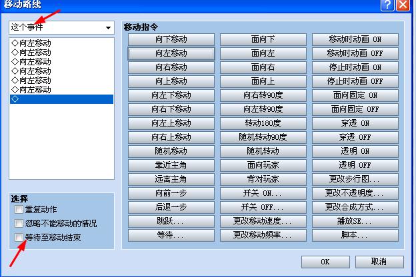Click the 透明 OFF button
The image size is (416, 277).
click(355, 165)
